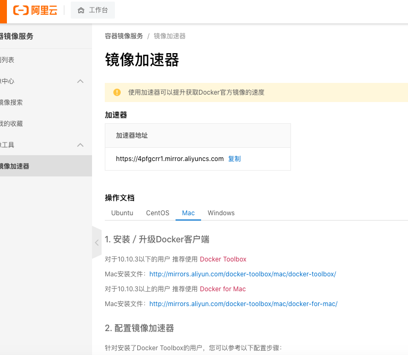Click the banner text about Docker官方镜像
Screen dimensions: 408x355
pyautogui.click(x=196, y=92)
